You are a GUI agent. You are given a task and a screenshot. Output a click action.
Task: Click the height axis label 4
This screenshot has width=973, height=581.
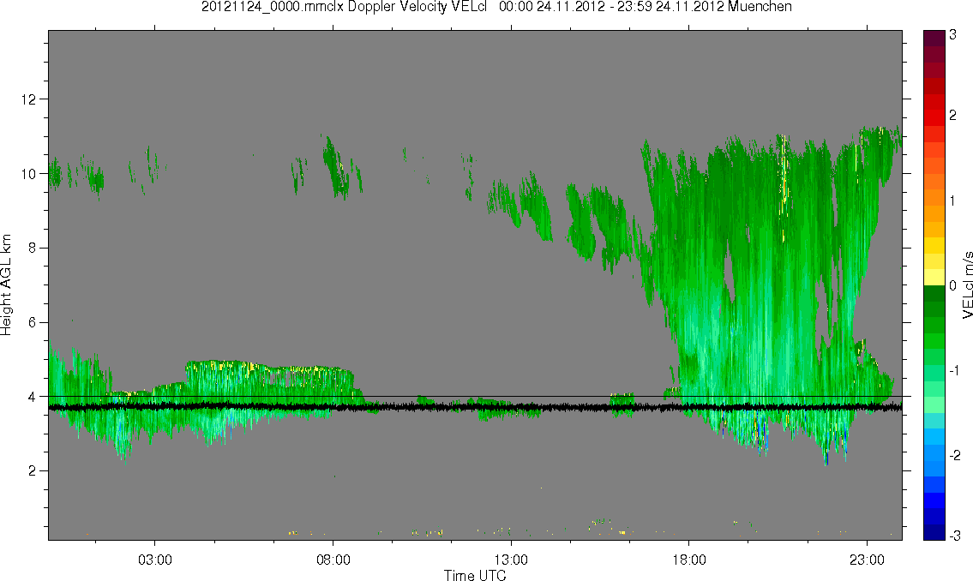tap(33, 396)
